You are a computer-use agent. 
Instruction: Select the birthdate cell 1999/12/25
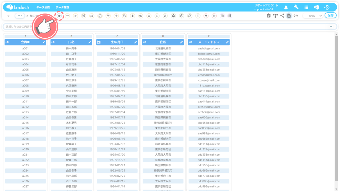coord(117,80)
